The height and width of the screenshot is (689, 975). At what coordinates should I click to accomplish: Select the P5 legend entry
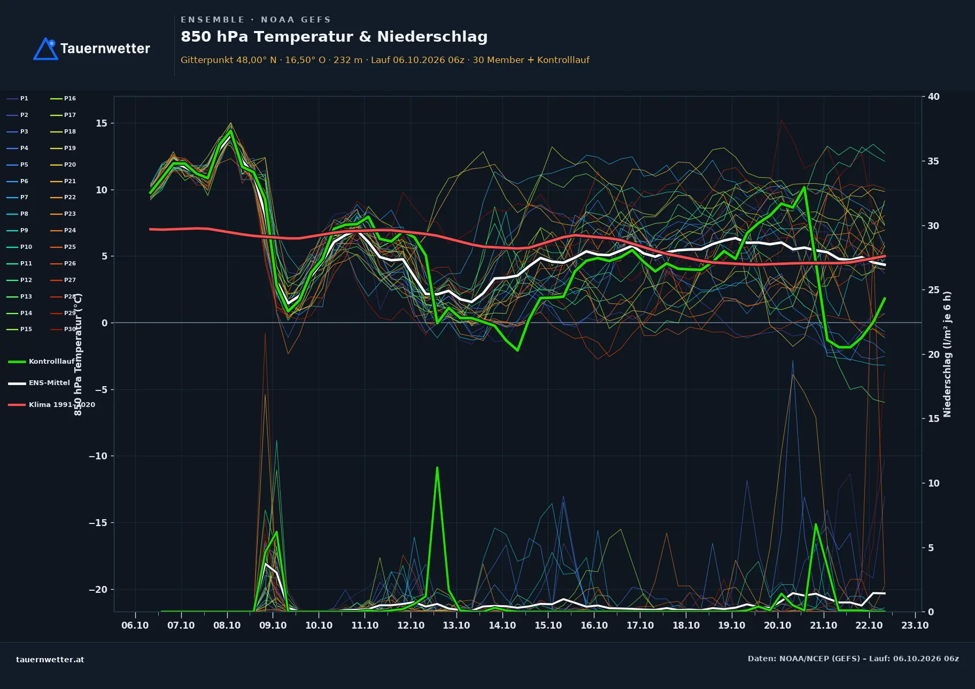pos(17,165)
